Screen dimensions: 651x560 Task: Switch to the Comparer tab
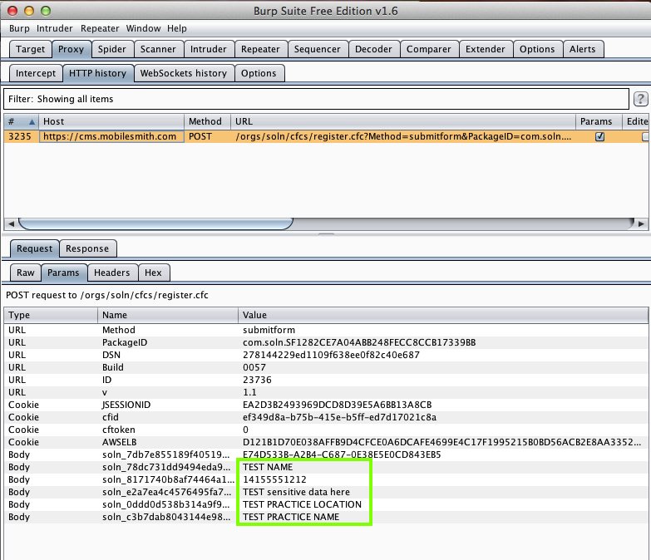(428, 49)
